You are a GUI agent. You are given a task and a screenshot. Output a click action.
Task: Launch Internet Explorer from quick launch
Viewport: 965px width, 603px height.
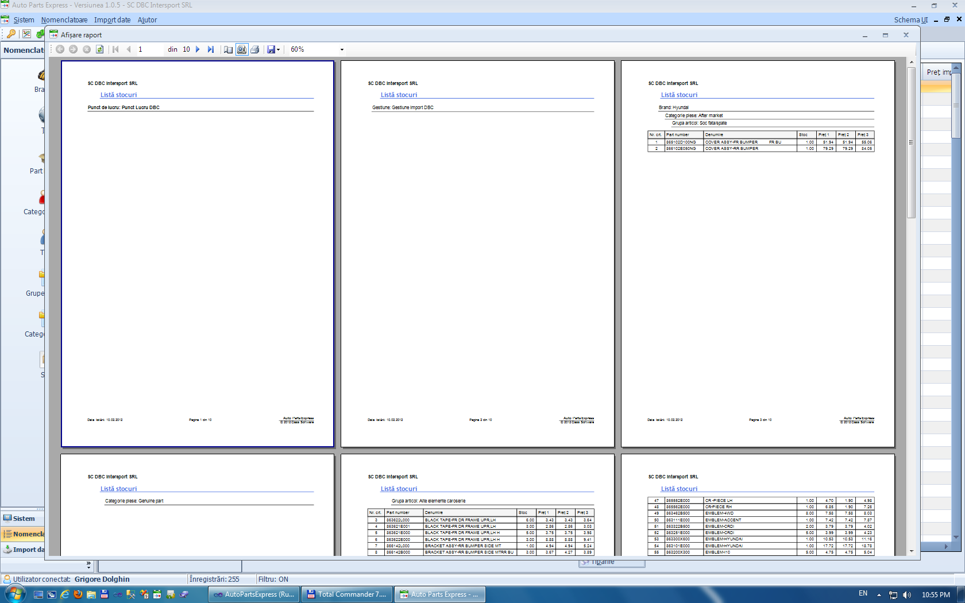(x=65, y=594)
